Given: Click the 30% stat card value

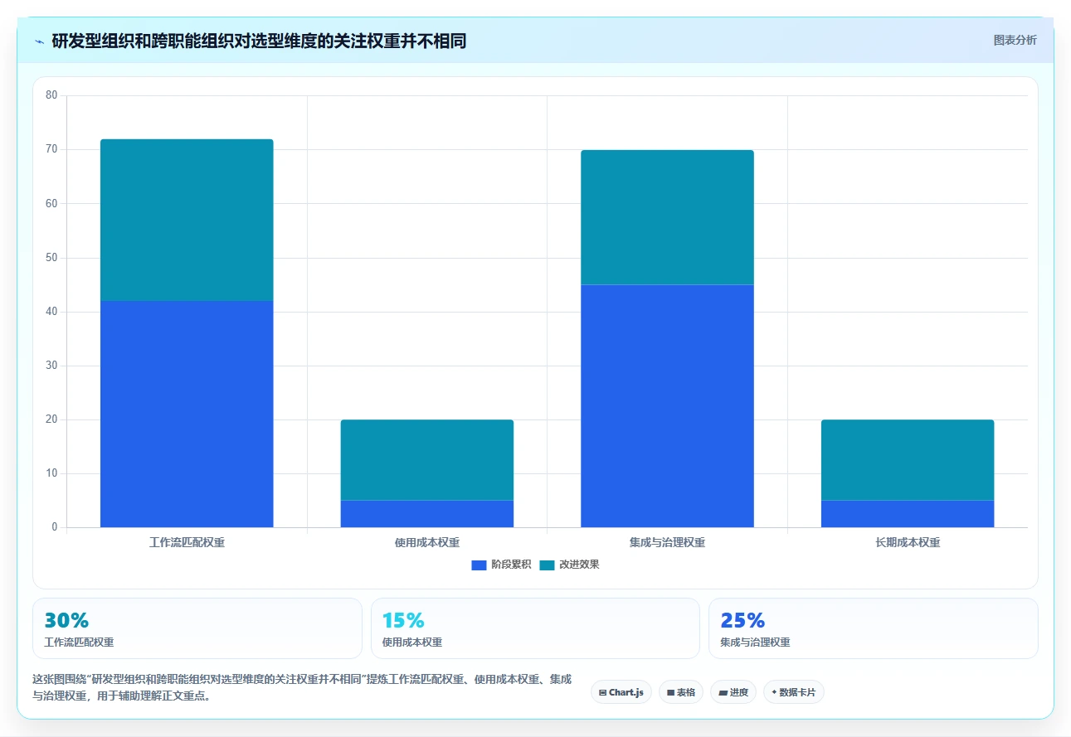Looking at the screenshot, I should click(x=66, y=620).
